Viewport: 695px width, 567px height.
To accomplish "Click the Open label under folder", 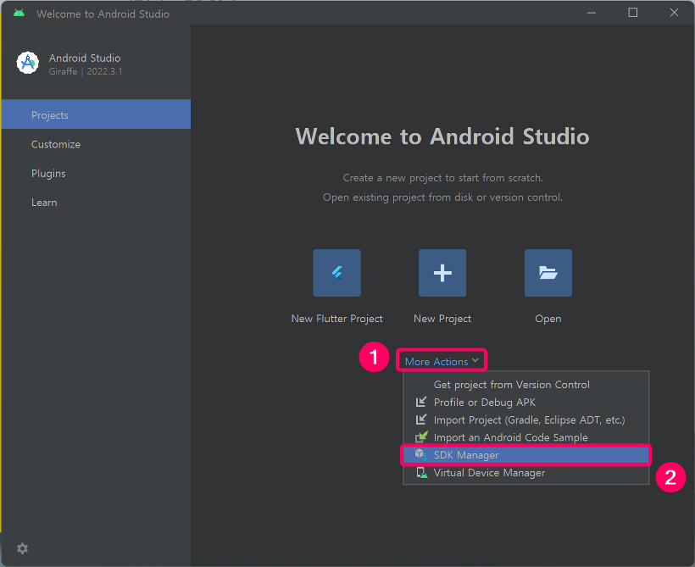I will click(x=548, y=319).
